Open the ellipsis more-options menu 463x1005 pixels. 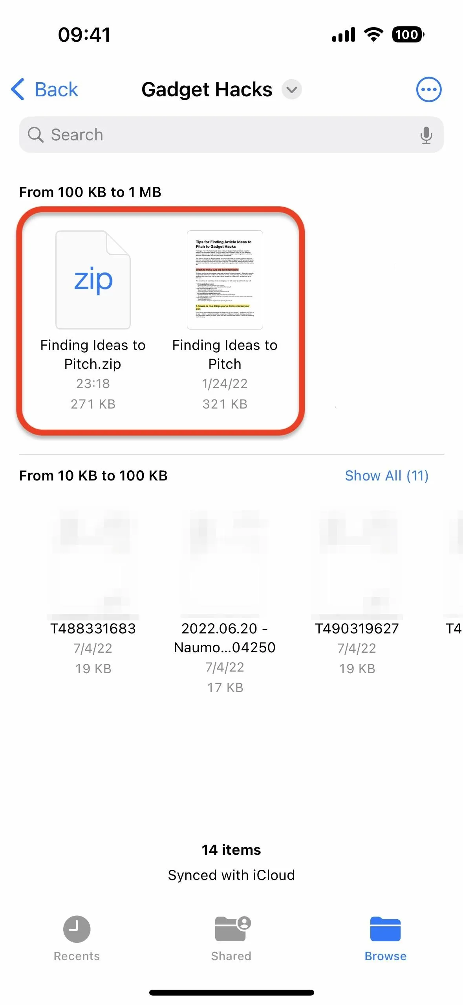coord(428,89)
